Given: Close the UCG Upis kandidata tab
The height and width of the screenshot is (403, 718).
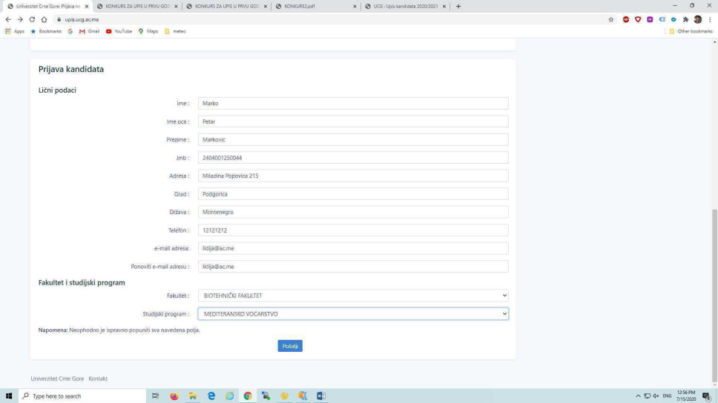Looking at the screenshot, I should (444, 7).
